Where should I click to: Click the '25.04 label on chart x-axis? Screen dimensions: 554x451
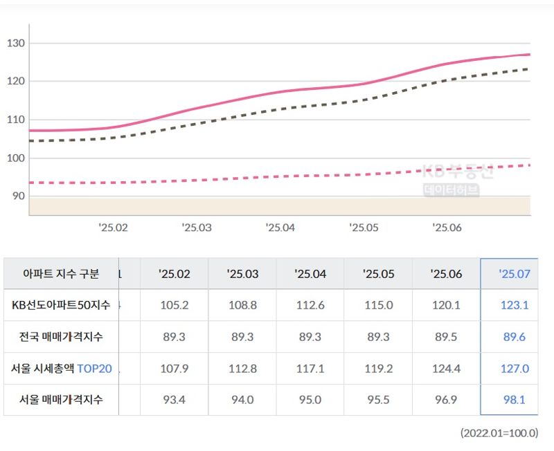click(x=280, y=227)
